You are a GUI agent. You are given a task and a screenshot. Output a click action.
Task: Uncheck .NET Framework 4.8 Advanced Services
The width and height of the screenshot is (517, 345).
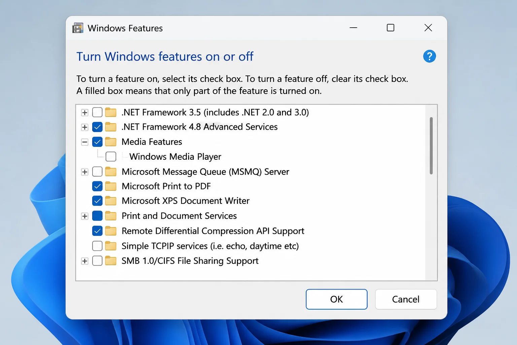97,127
